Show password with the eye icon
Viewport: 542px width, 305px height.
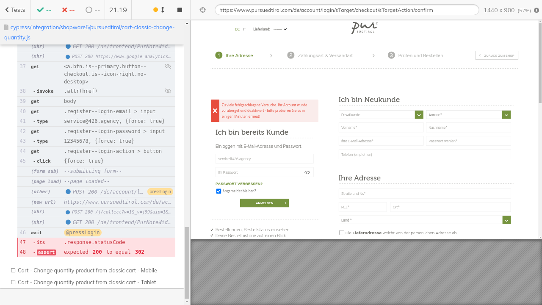point(307,172)
